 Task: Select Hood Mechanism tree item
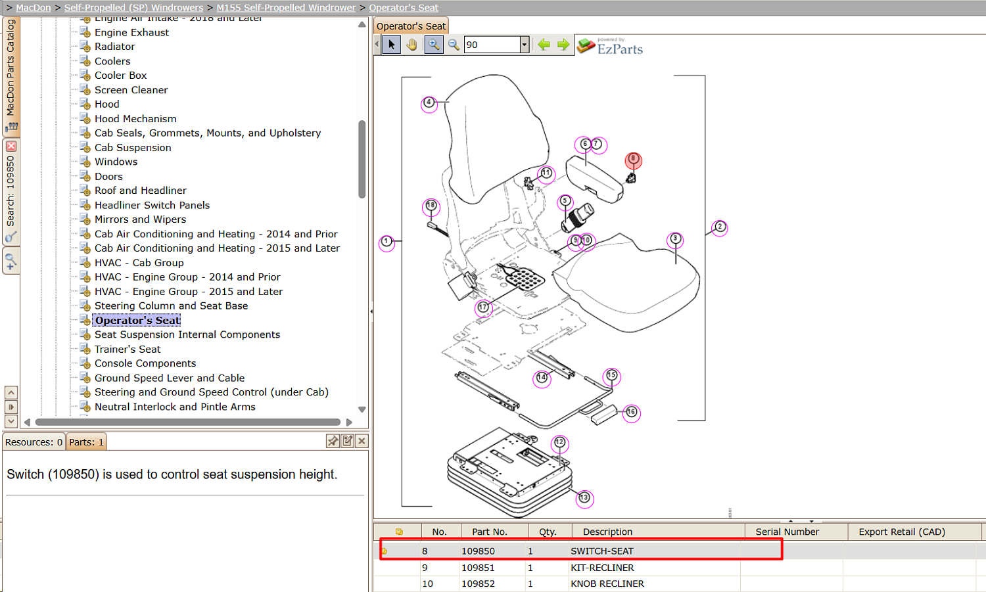[135, 119]
